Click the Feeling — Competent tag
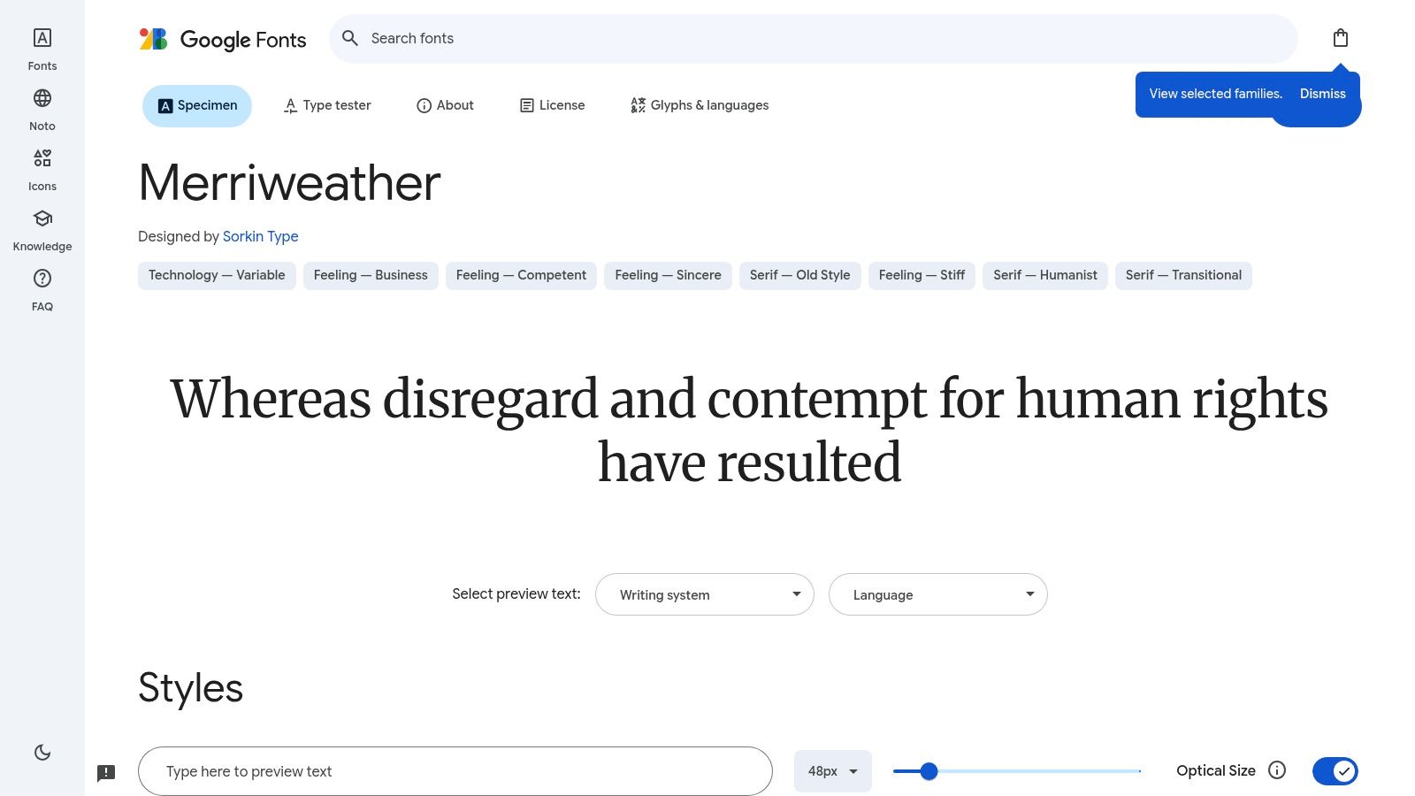This screenshot has width=1415, height=796. click(522, 275)
